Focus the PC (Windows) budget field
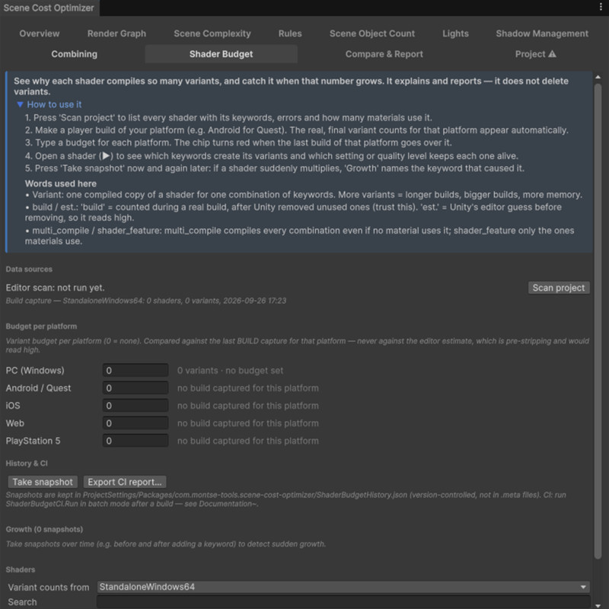Viewport: 609px width, 609px height. pos(136,371)
